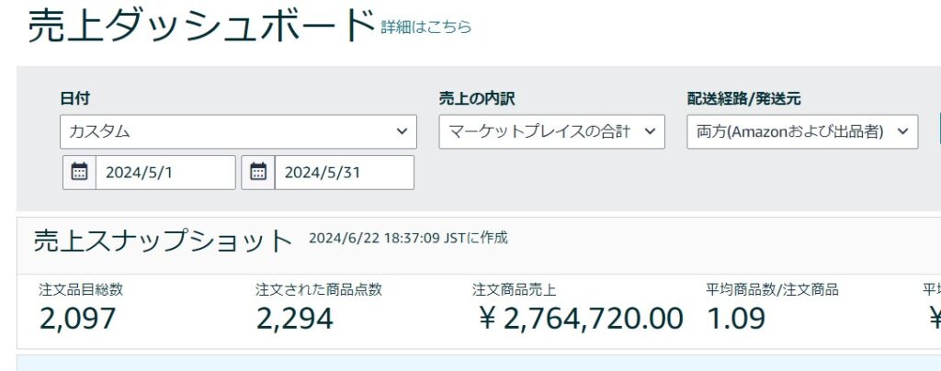Click the 売上の内訳 field label
Viewport: 941px width, 371px height.
(477, 98)
